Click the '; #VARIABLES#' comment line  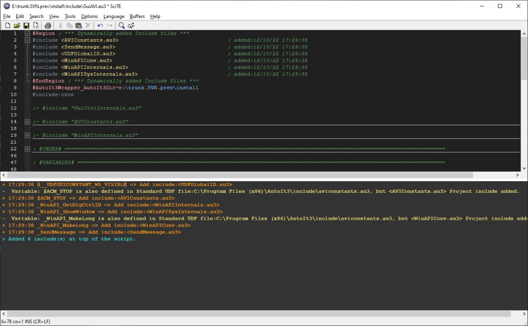point(239,163)
